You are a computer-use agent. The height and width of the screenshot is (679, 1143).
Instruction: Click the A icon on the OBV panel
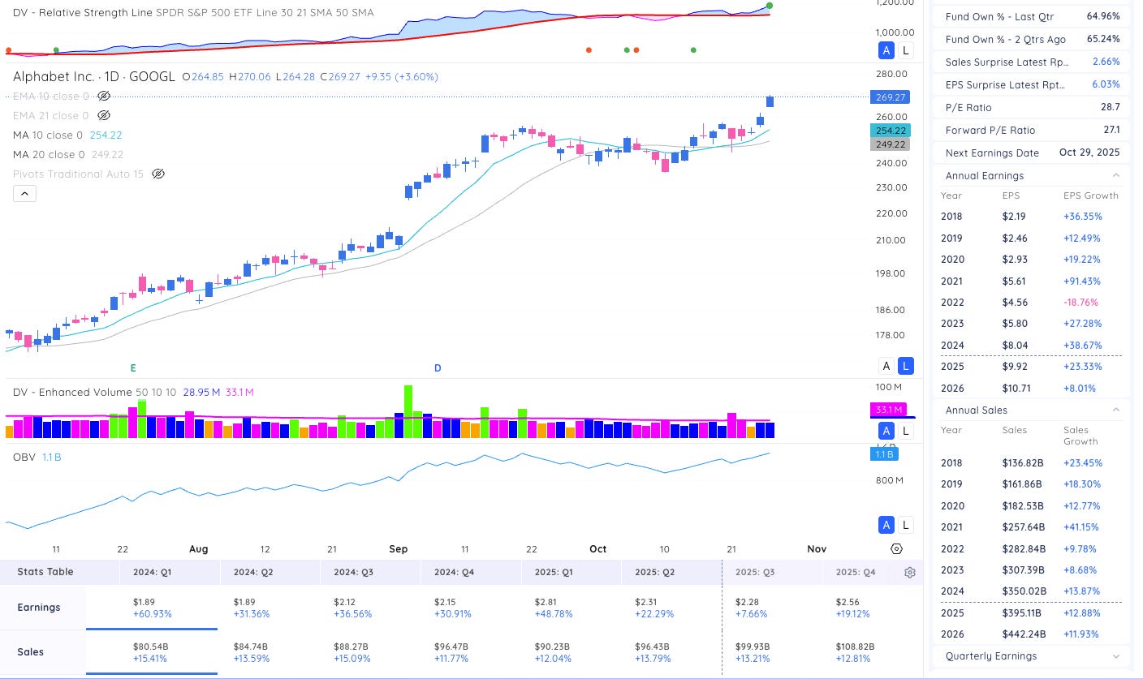(x=886, y=525)
